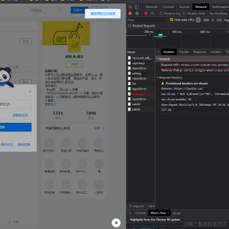Open the Console tab in bottom drawer
The height and width of the screenshot is (229, 229).
click(x=140, y=213)
